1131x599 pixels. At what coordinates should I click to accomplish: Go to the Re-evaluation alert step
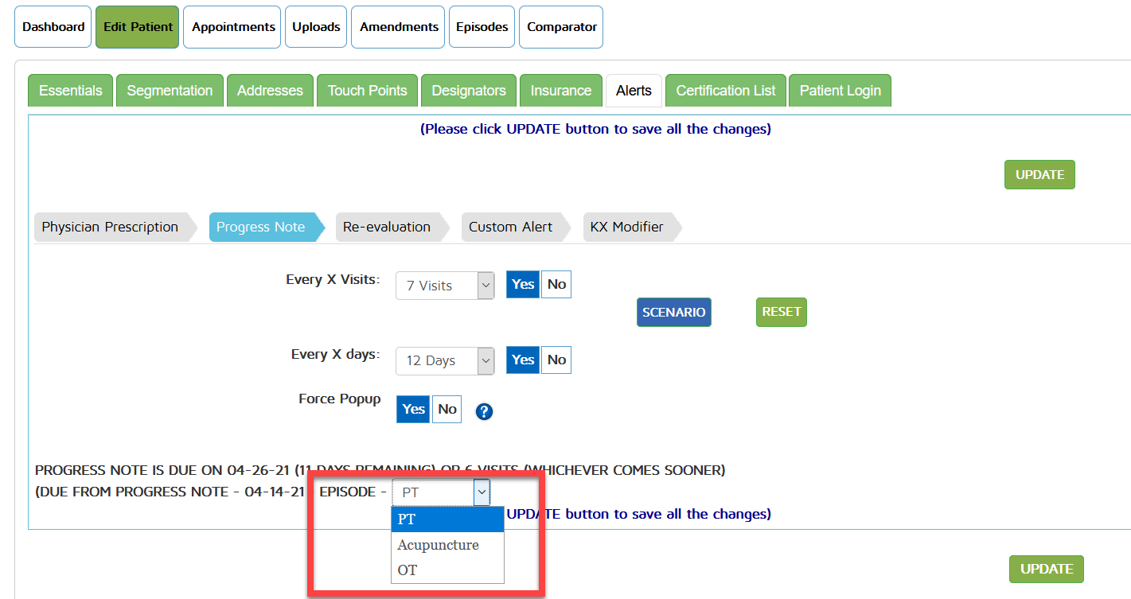(387, 227)
